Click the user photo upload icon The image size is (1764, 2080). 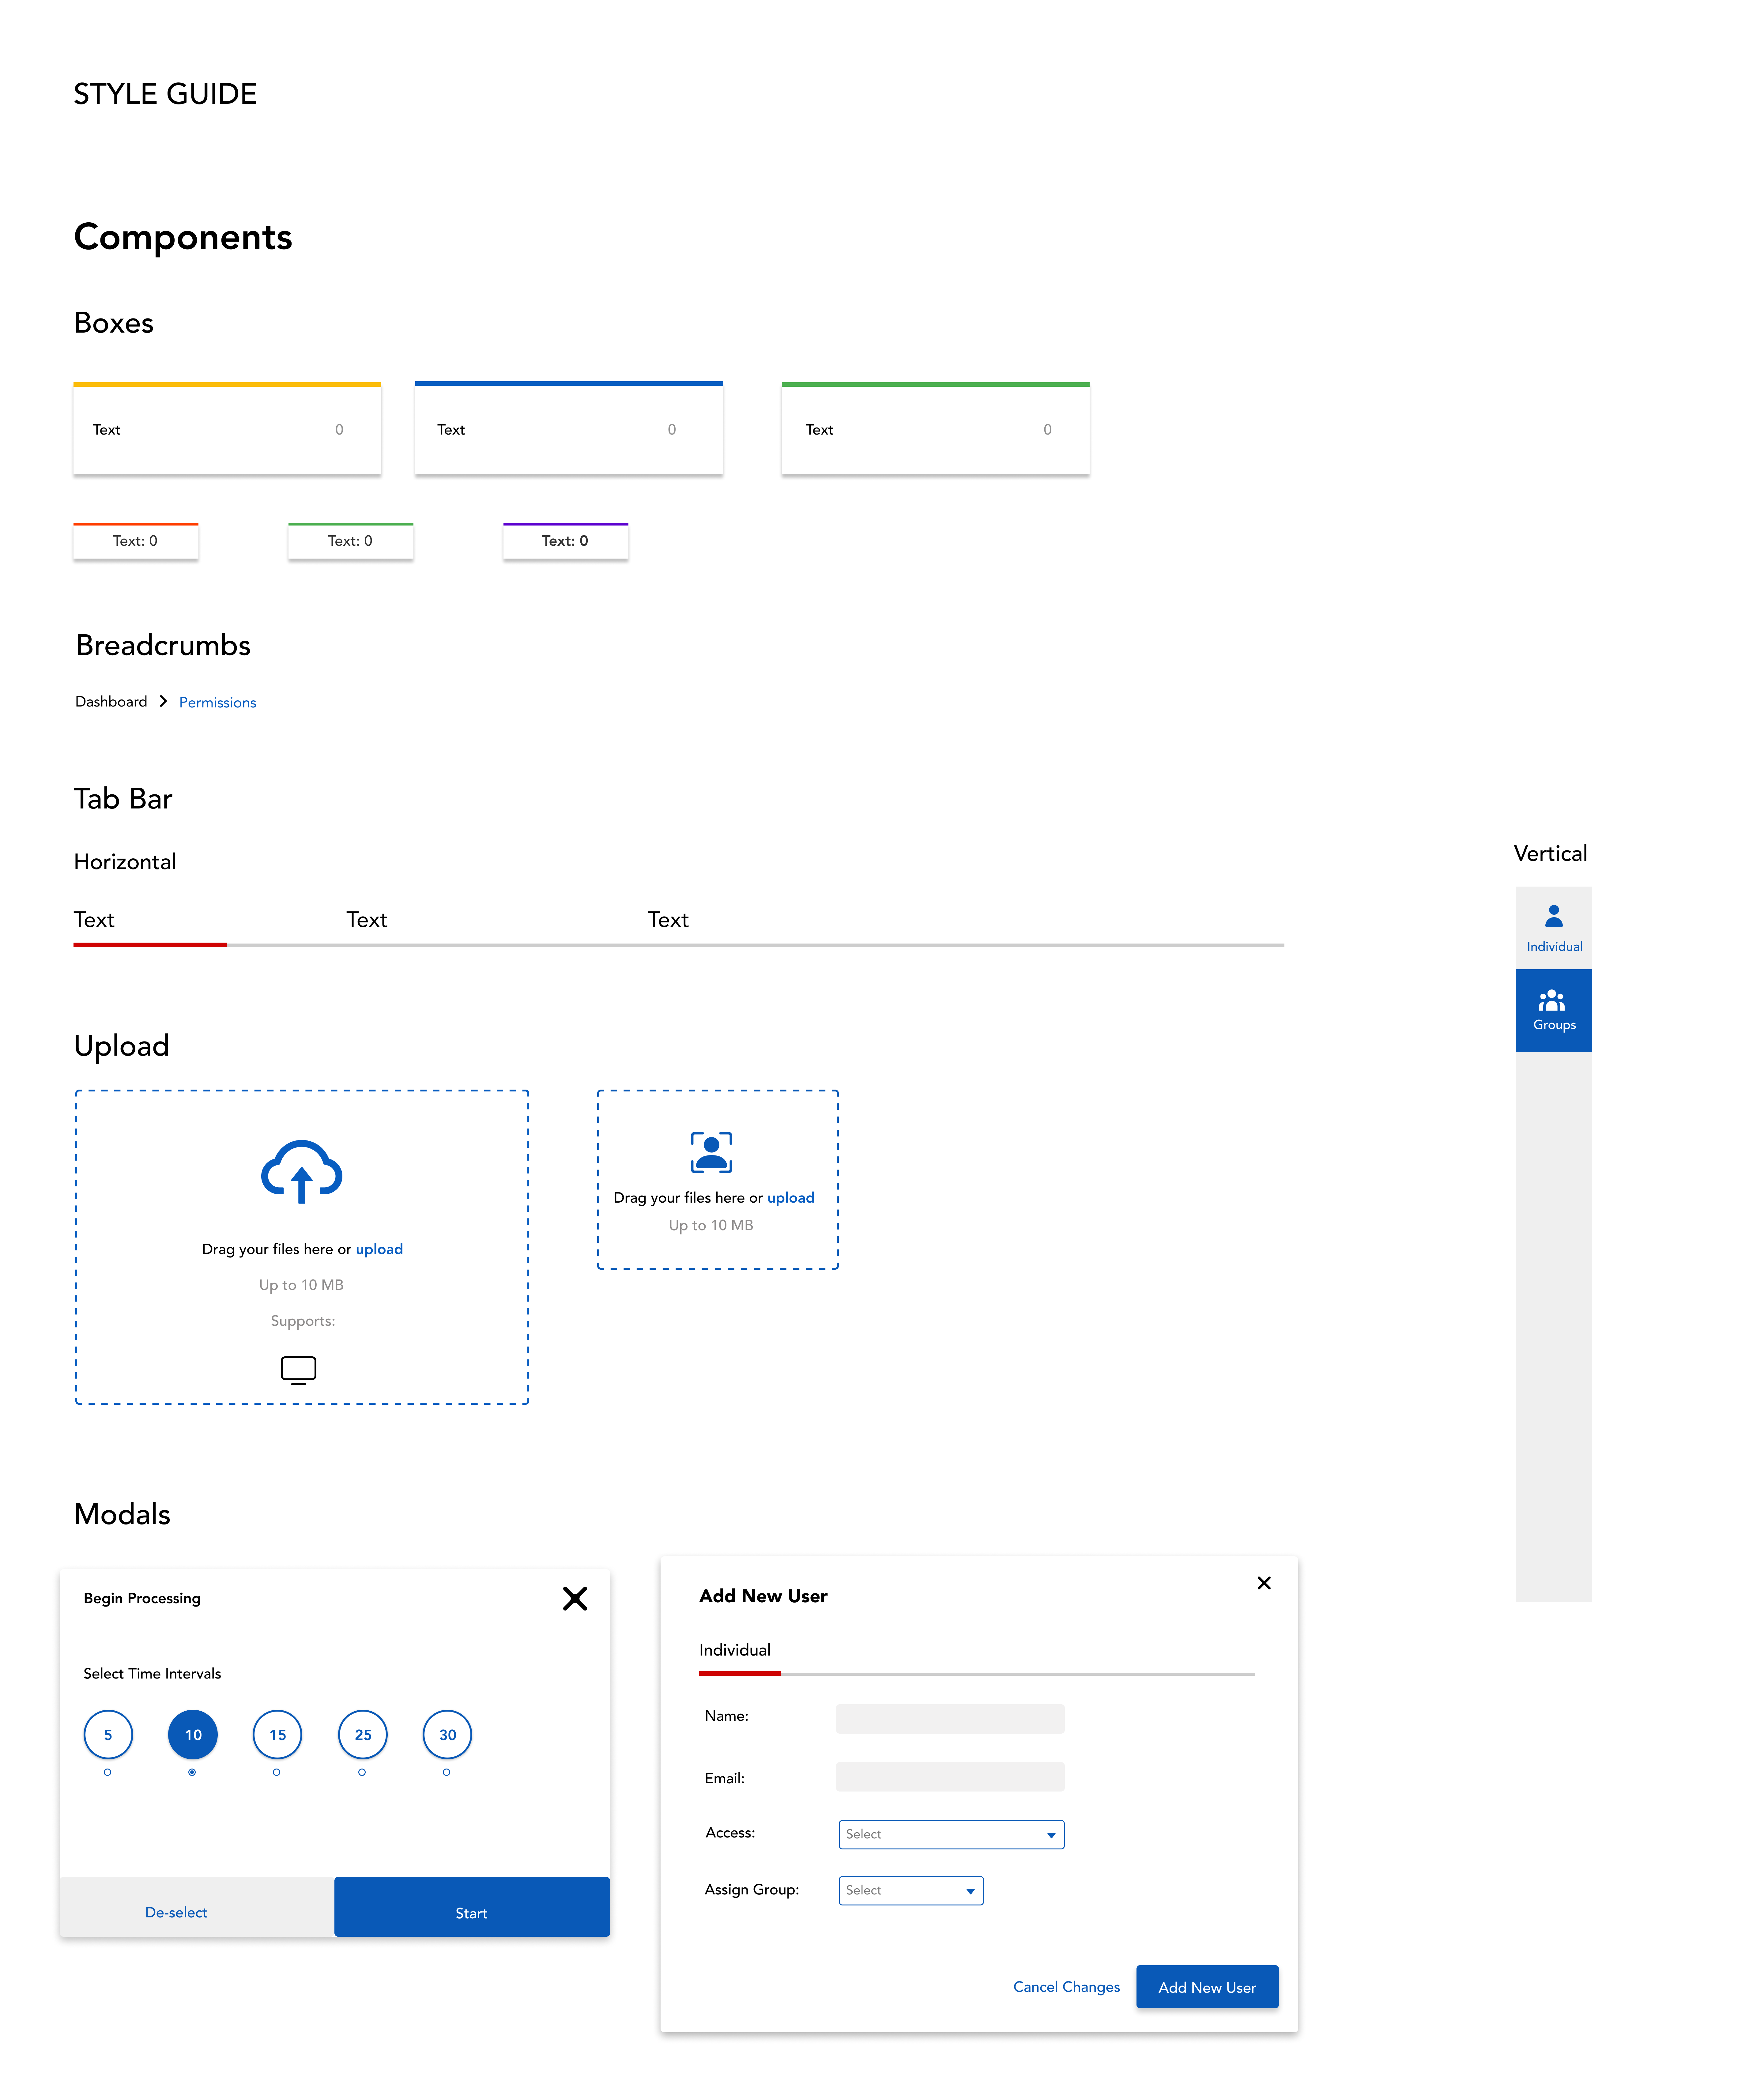tap(711, 1152)
